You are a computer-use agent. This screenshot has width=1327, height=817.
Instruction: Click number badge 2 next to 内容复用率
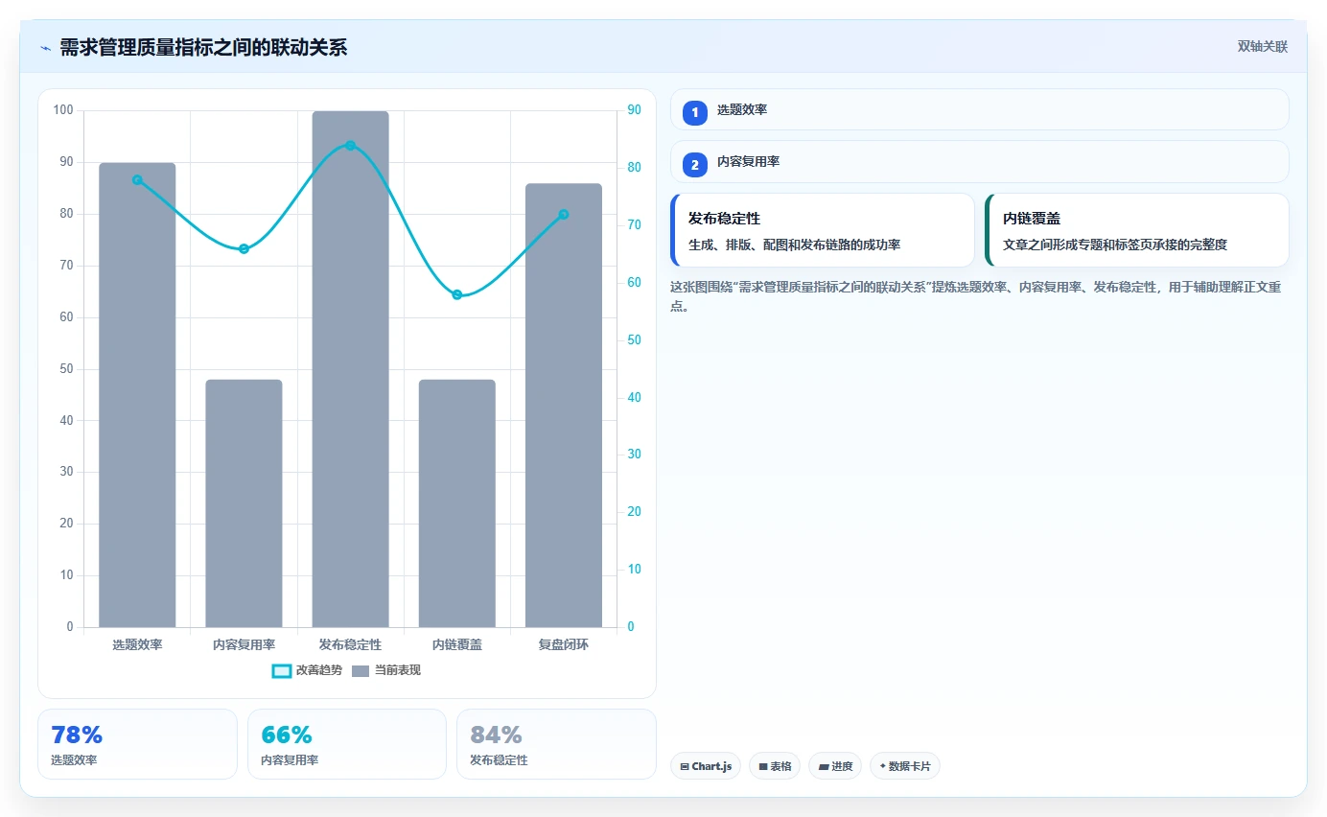click(695, 164)
